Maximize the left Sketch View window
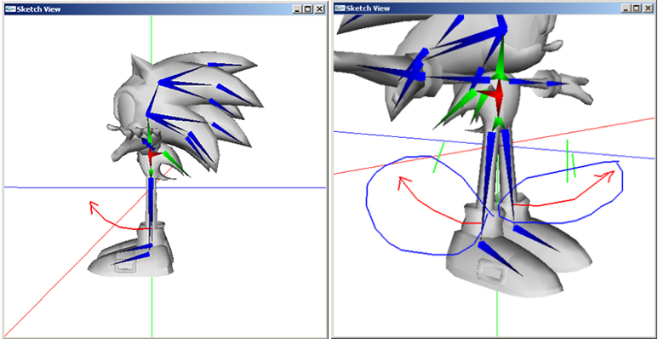Screen dimensions: 658x339 [308, 9]
